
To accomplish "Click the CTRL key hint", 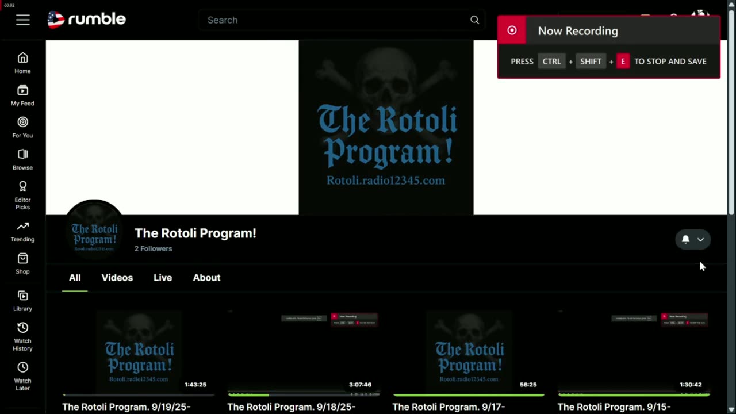I will [x=551, y=62].
